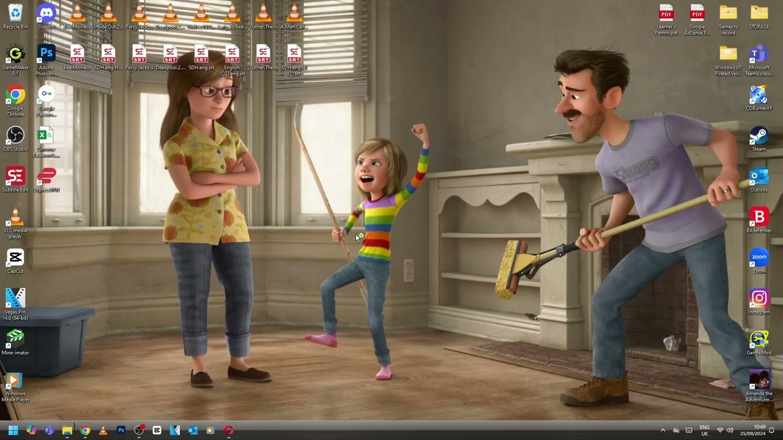The image size is (783, 440).
Task: Select the Games to record folder
Action: click(x=728, y=20)
